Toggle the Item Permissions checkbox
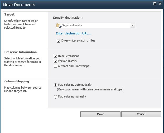 [56, 56]
